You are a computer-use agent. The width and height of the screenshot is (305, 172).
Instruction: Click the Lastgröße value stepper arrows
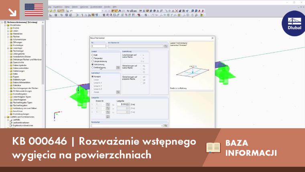[127, 104]
